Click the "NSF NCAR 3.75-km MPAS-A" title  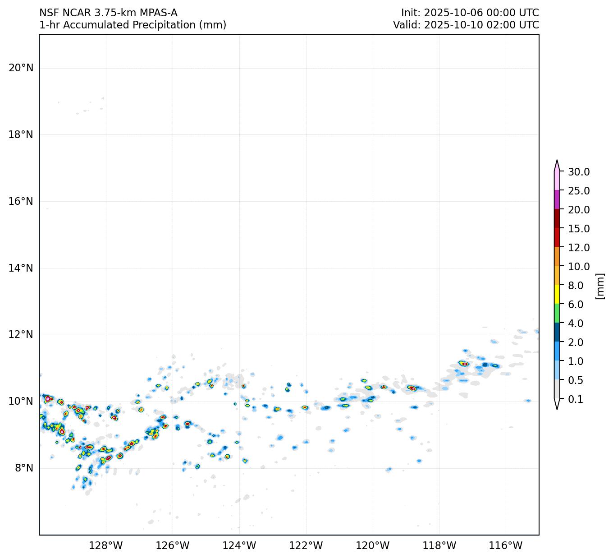108,13
